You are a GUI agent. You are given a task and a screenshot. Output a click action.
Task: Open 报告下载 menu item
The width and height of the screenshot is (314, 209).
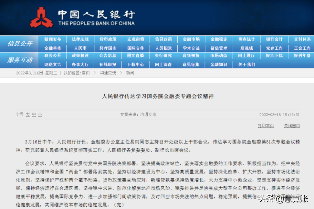(x=274, y=56)
